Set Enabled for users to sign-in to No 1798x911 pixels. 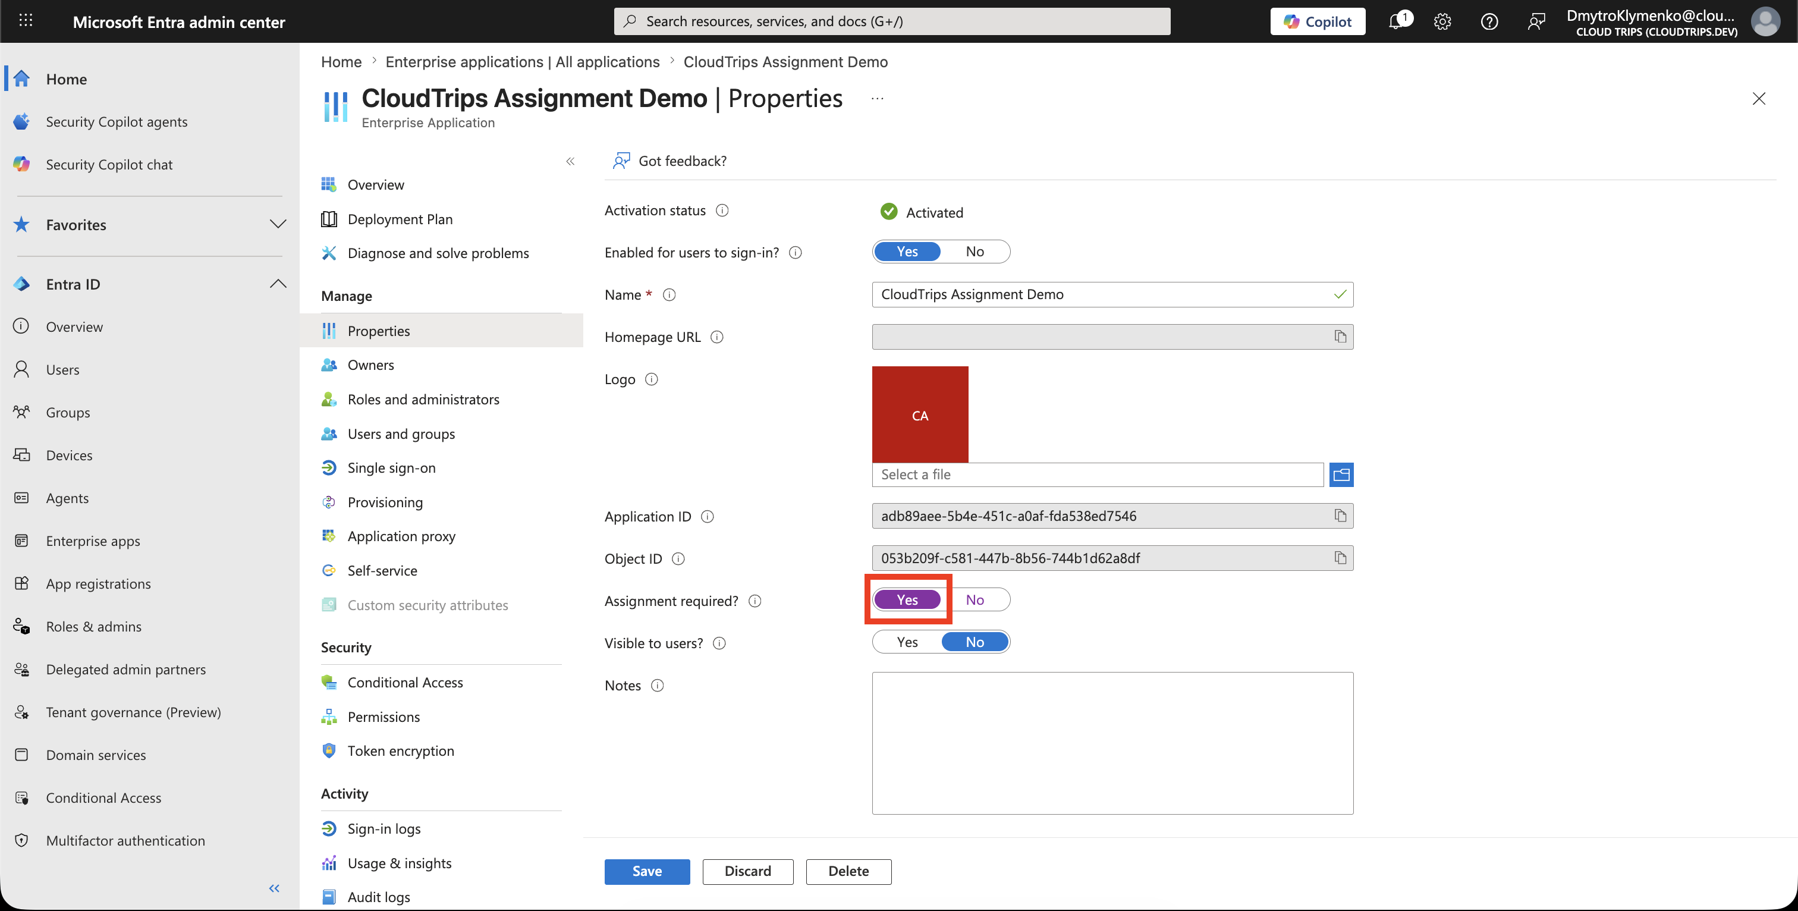point(975,252)
